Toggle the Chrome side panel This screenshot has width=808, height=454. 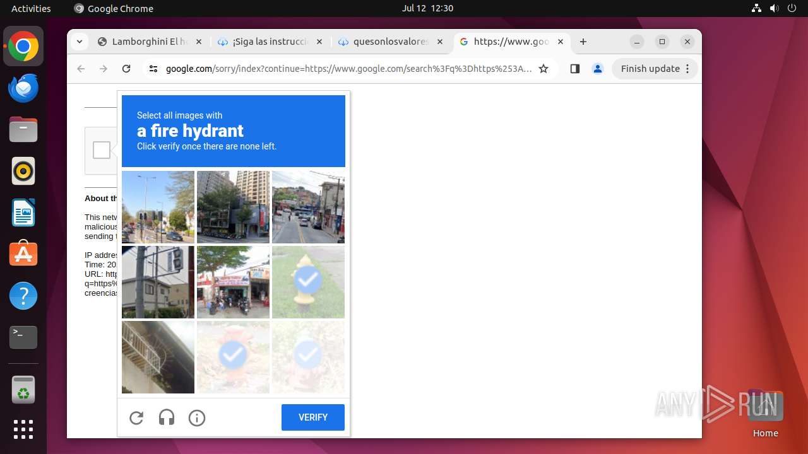[x=574, y=69]
